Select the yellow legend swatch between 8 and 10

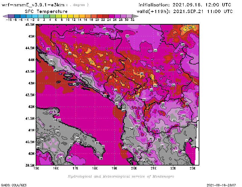64,16
